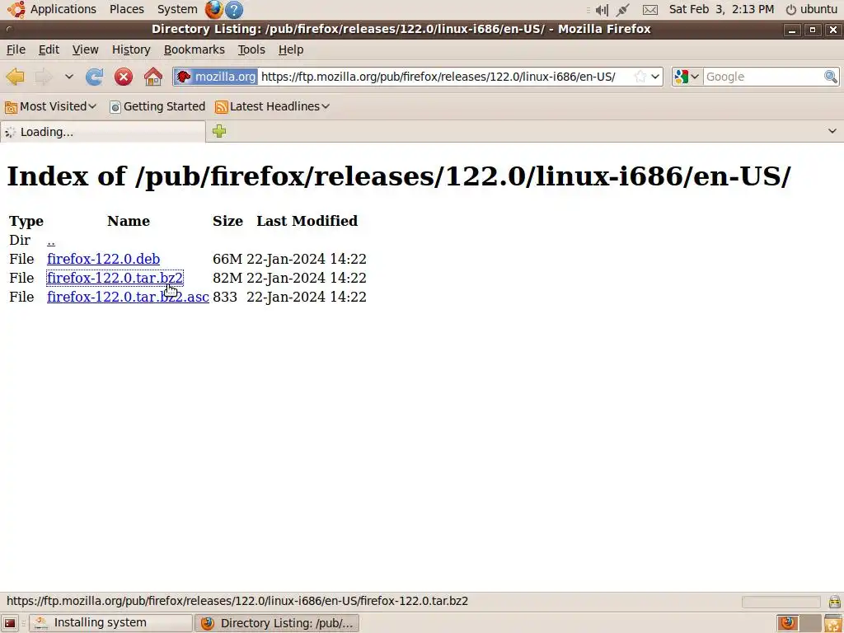
Task: Click the Trash icon in bottom panel
Action: (x=833, y=623)
